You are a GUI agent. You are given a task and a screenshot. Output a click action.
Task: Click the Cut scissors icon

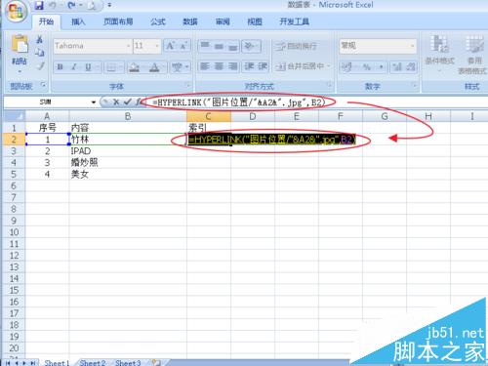(x=39, y=39)
